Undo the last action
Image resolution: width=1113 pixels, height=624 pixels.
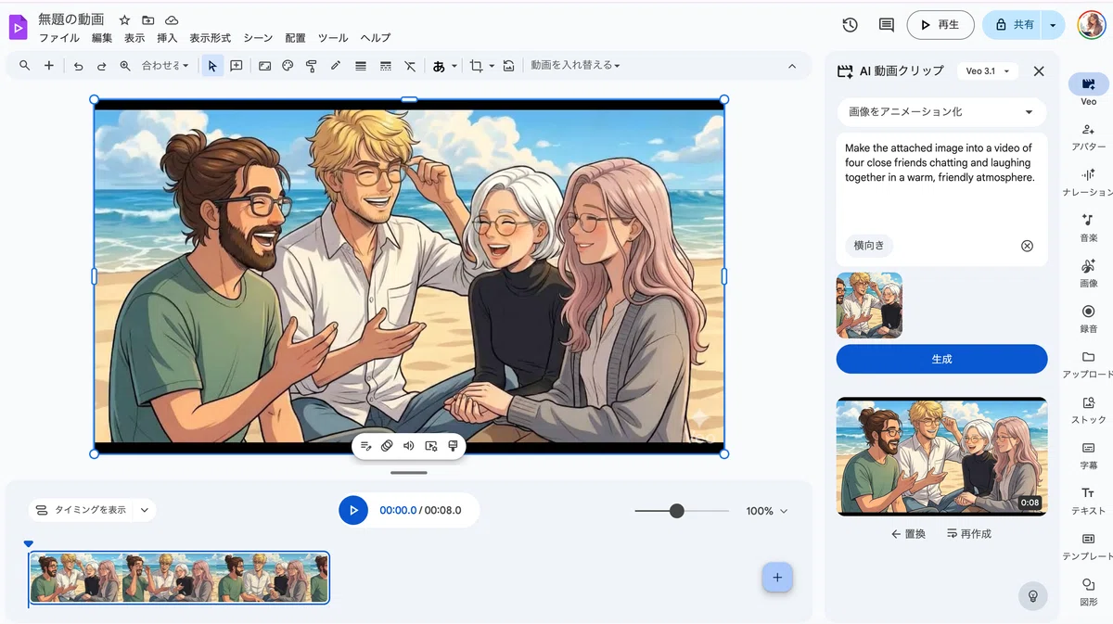(x=78, y=66)
